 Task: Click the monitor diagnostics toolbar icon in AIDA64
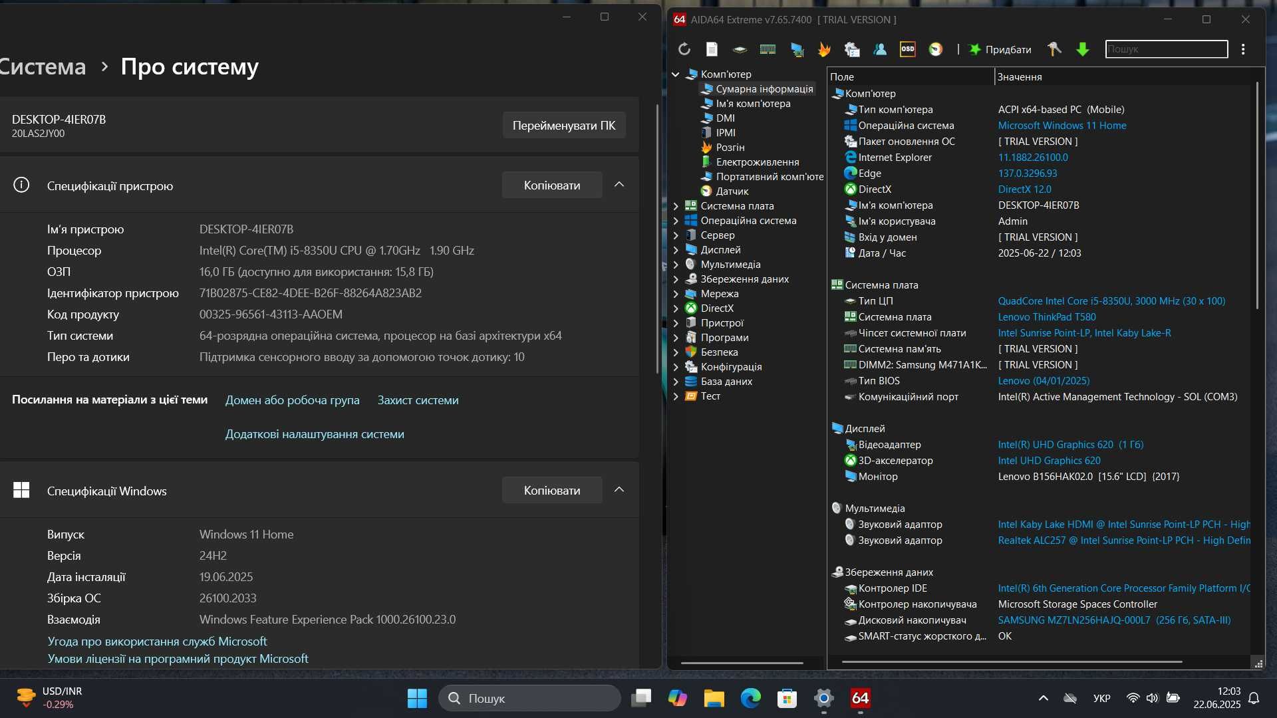coord(797,49)
